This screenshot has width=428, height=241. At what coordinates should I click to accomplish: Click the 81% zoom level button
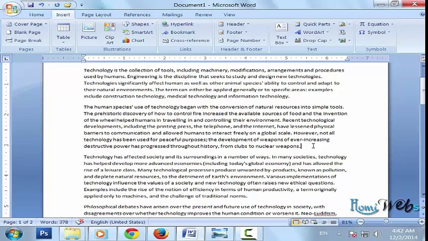[x=347, y=222]
